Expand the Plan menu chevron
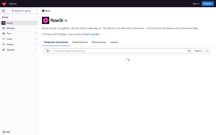216x135 pixels. click(35, 33)
